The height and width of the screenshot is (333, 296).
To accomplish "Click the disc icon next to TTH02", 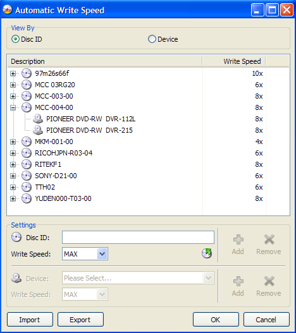I will click(x=27, y=187).
